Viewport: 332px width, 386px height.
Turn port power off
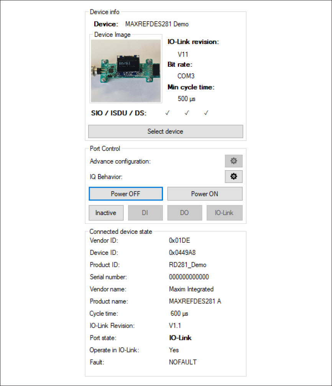click(126, 194)
